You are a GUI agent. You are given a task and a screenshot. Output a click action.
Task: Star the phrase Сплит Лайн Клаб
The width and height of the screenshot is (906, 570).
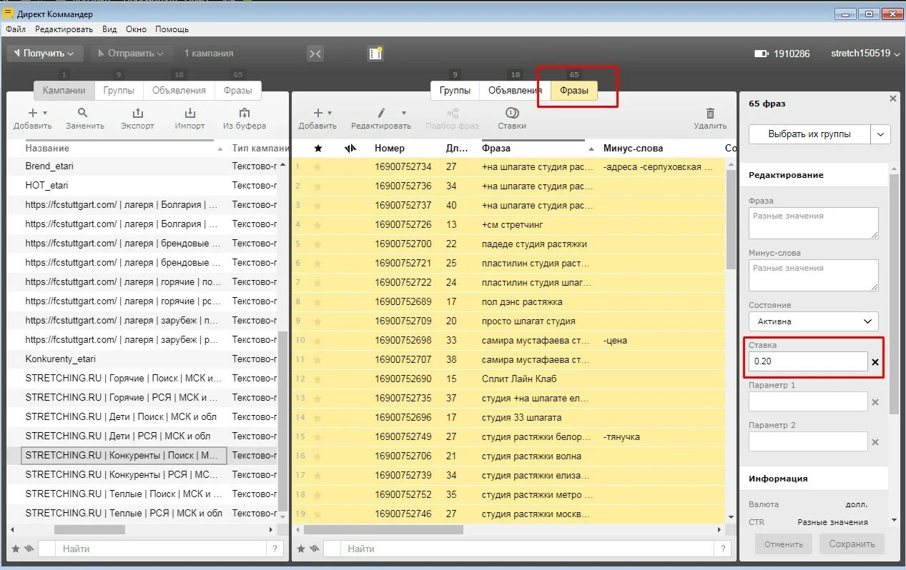[318, 379]
